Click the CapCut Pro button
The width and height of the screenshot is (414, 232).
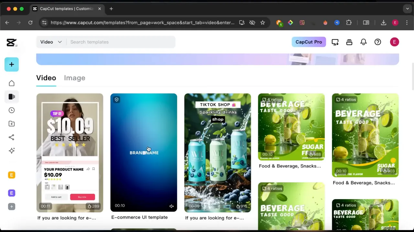pyautogui.click(x=309, y=42)
